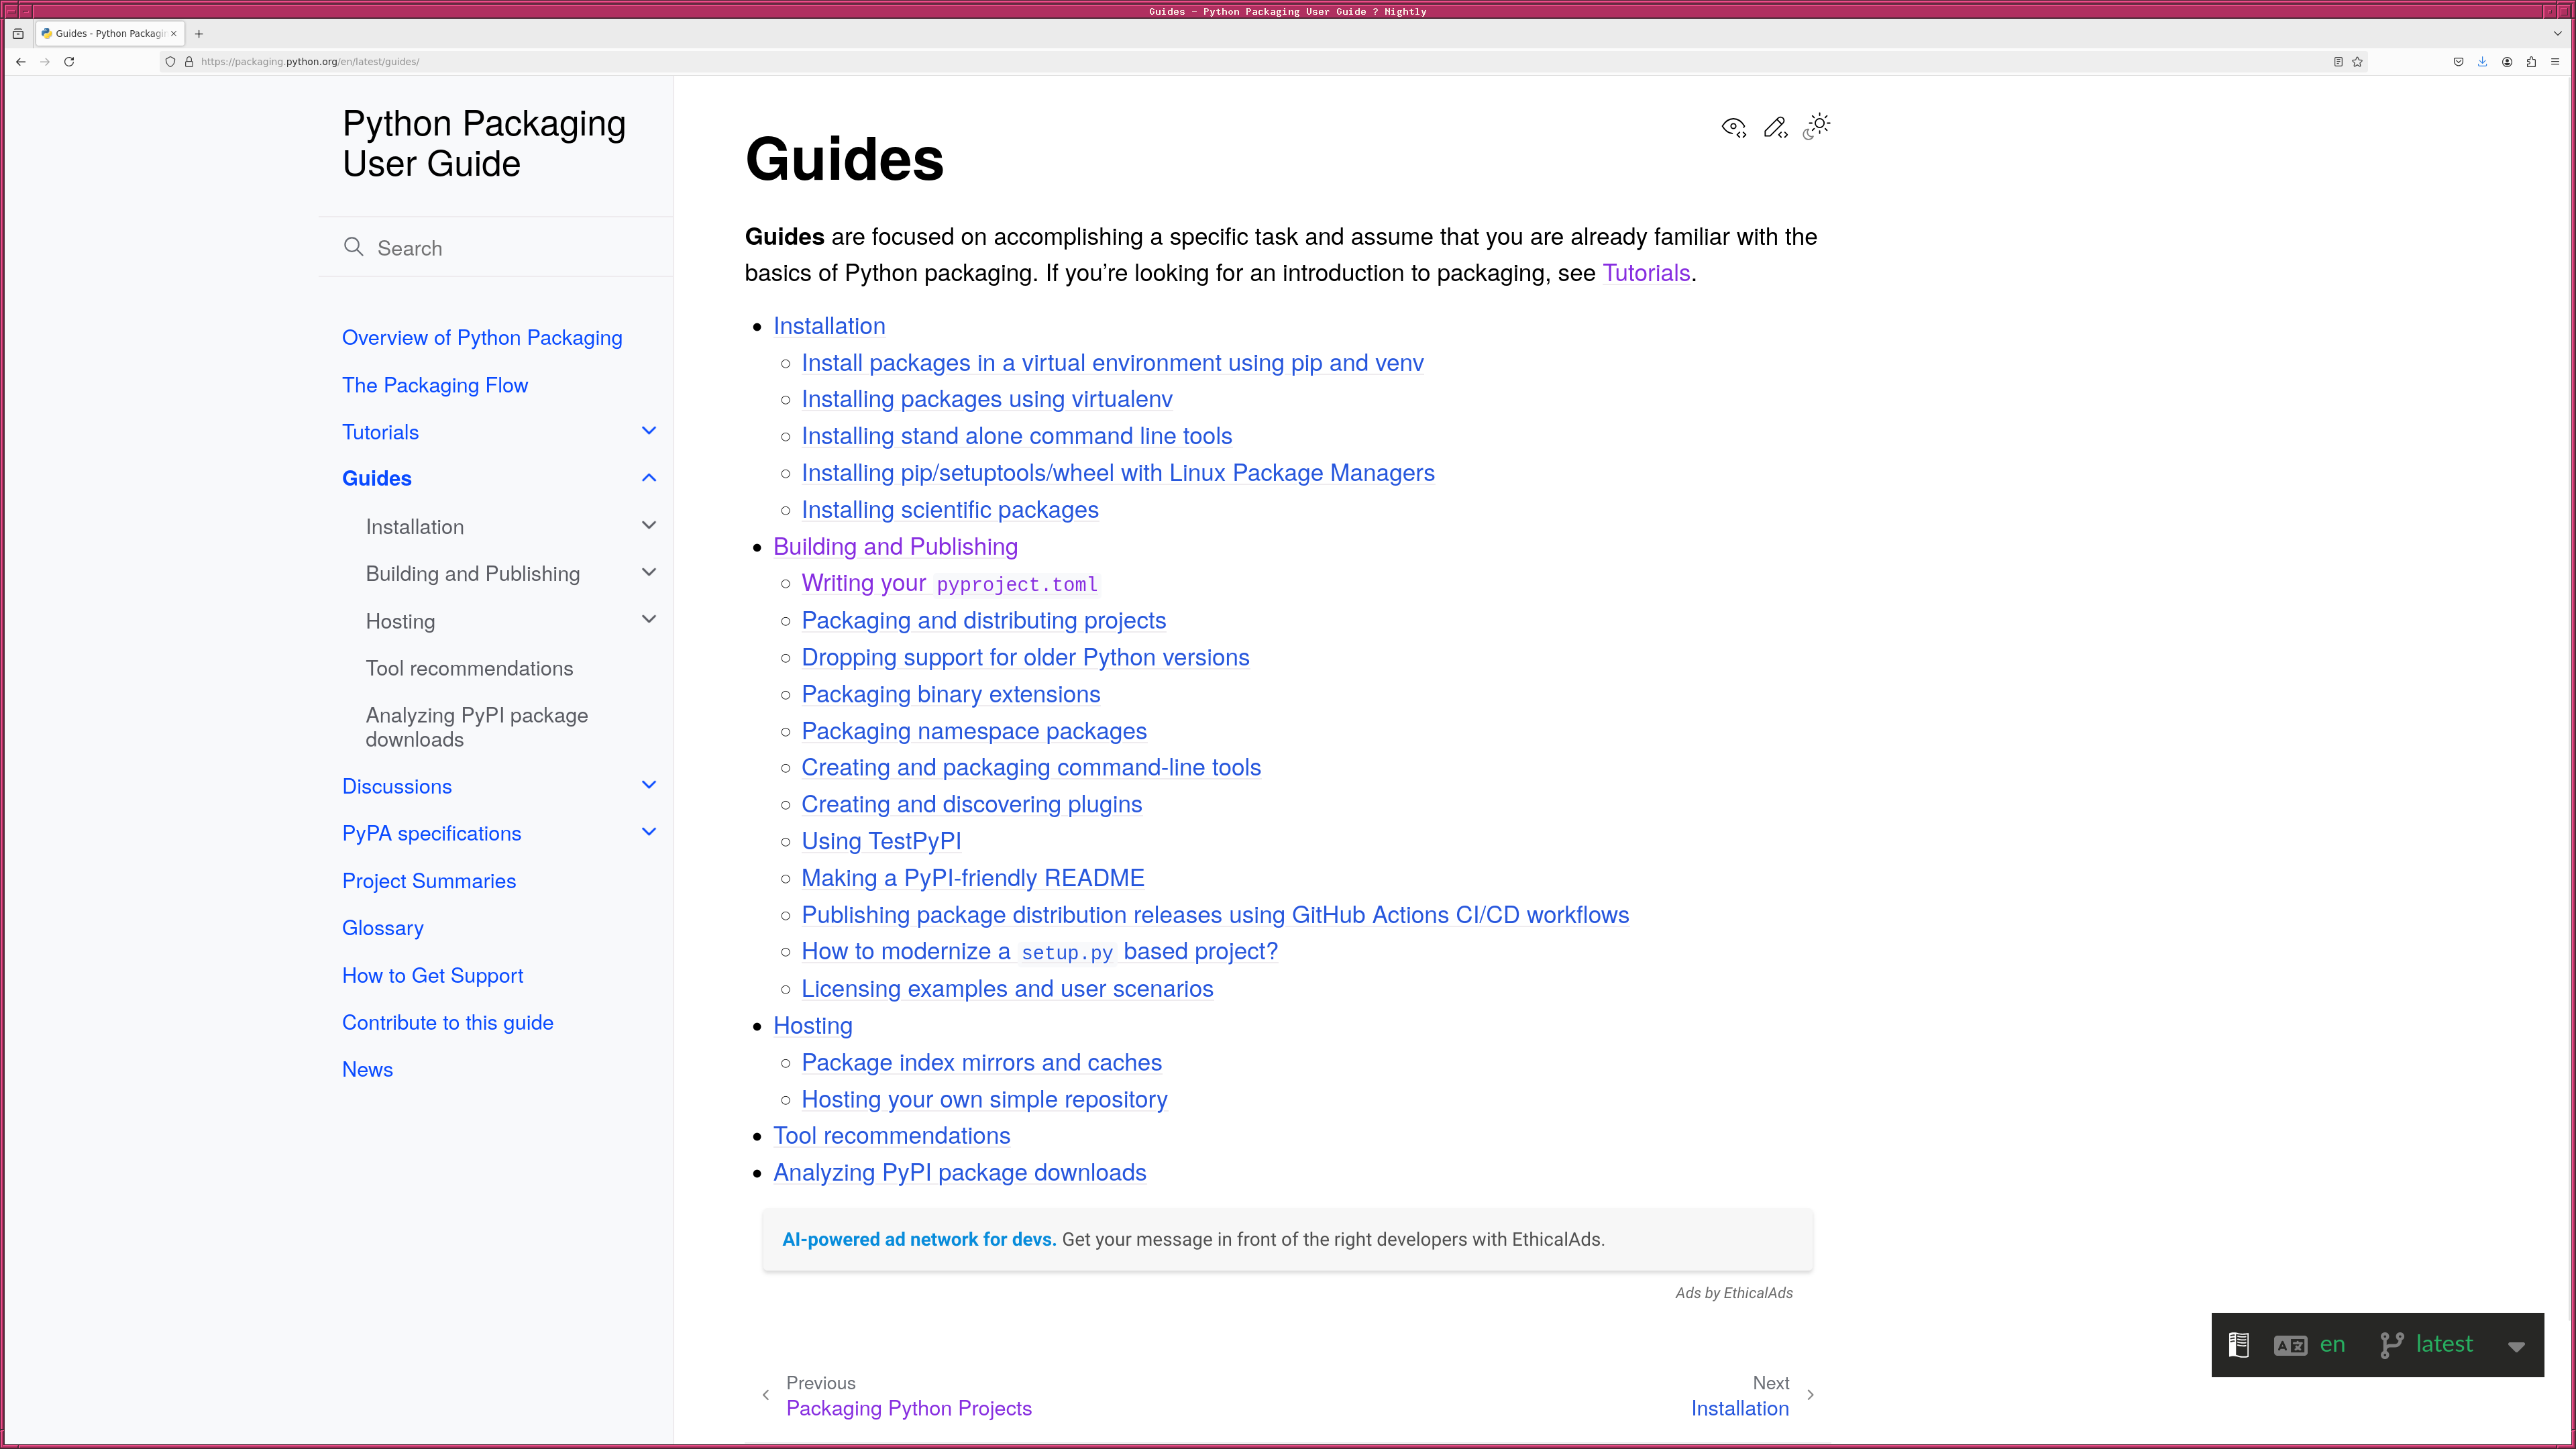Focus the sidebar Search field
The height and width of the screenshot is (1449, 2576).
point(500,248)
